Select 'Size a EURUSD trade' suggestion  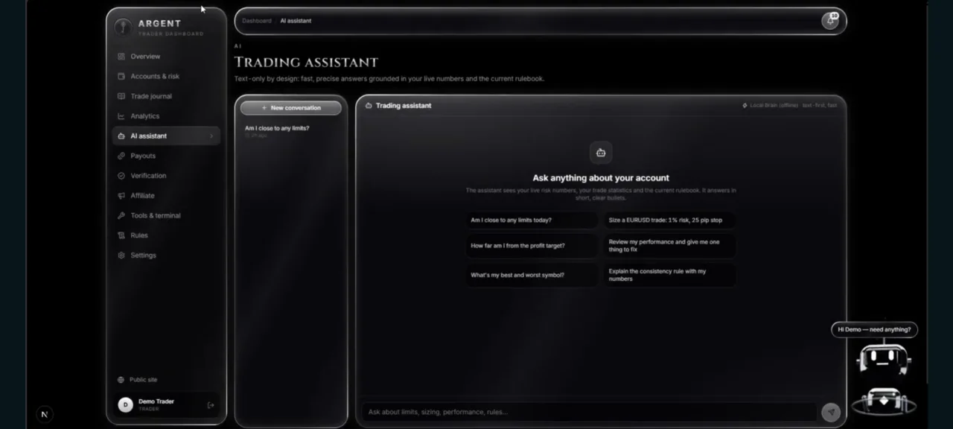tap(669, 220)
